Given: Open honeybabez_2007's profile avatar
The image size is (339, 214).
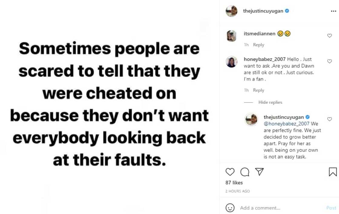Looking at the screenshot, I should click(232, 62).
